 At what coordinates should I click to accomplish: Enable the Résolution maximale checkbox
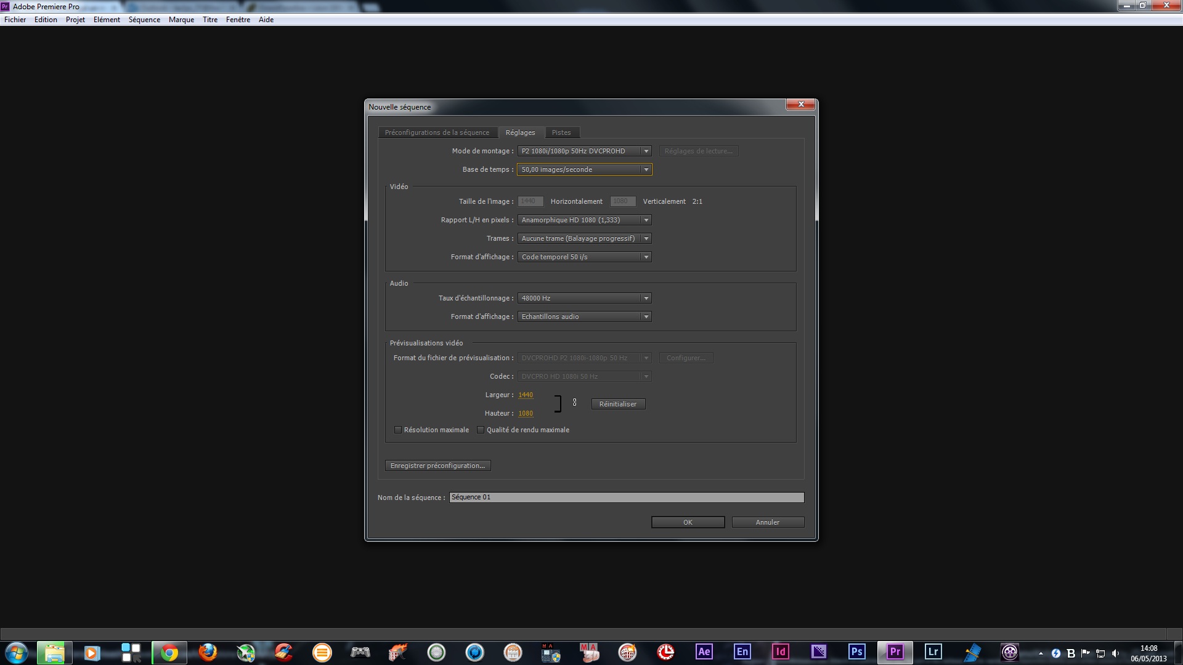click(x=398, y=430)
